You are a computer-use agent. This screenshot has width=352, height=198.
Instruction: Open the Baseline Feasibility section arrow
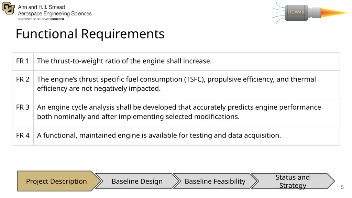215,181
